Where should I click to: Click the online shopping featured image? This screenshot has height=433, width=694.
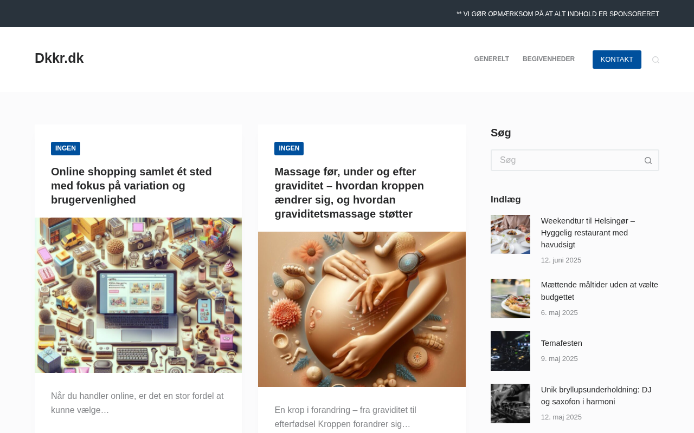pos(138,295)
